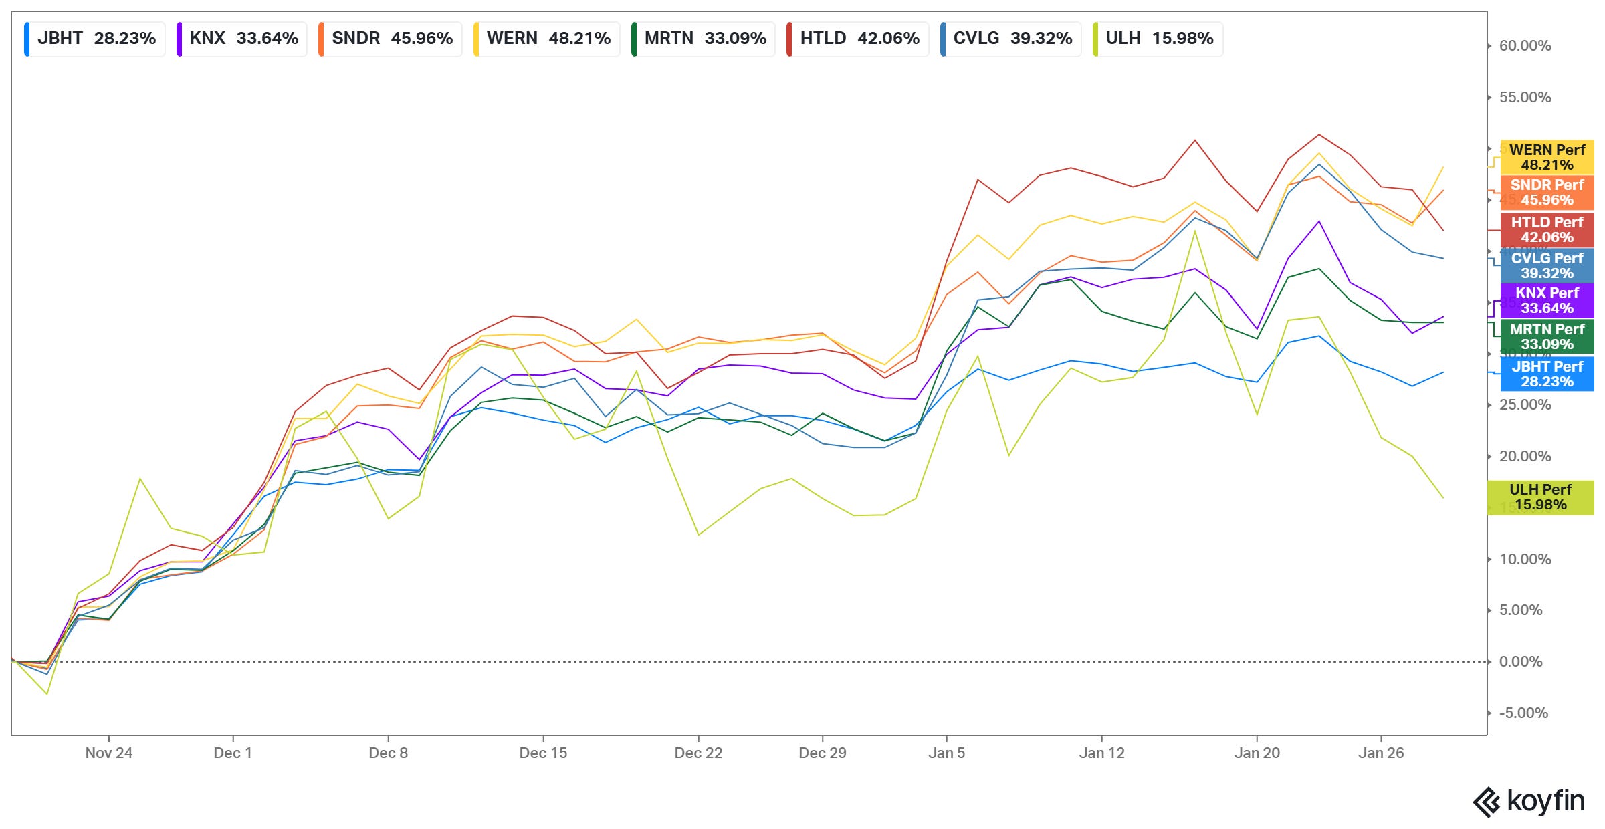
Task: Open the SNDR Perf label on right axis
Action: click(x=1547, y=193)
